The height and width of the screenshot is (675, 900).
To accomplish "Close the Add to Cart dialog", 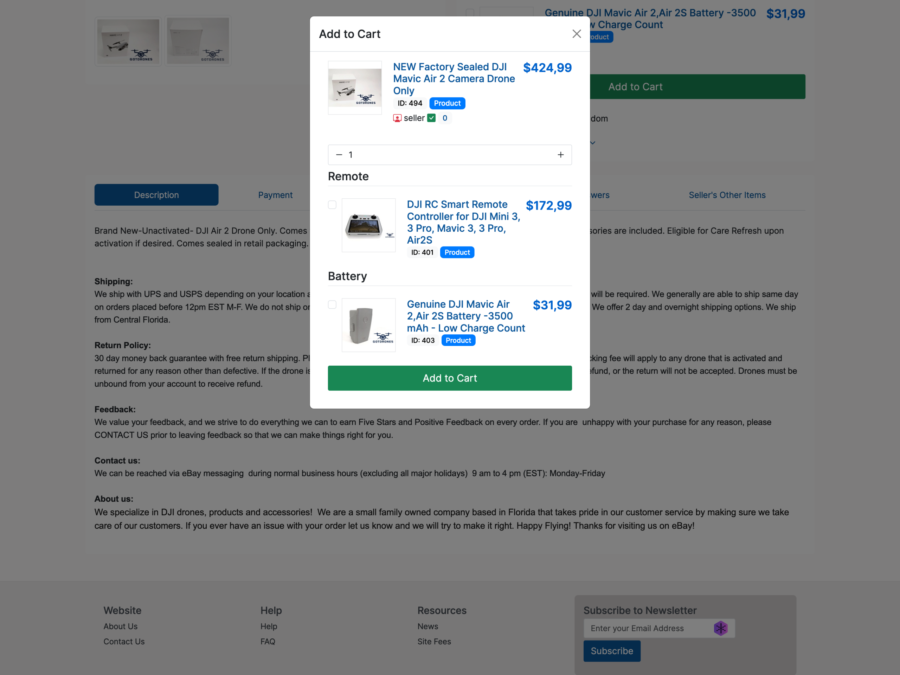I will tap(576, 34).
